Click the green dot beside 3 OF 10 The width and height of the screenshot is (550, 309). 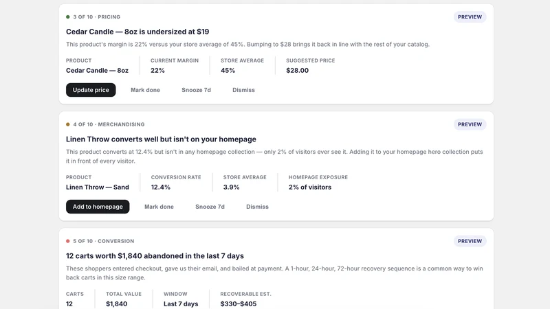(x=67, y=16)
